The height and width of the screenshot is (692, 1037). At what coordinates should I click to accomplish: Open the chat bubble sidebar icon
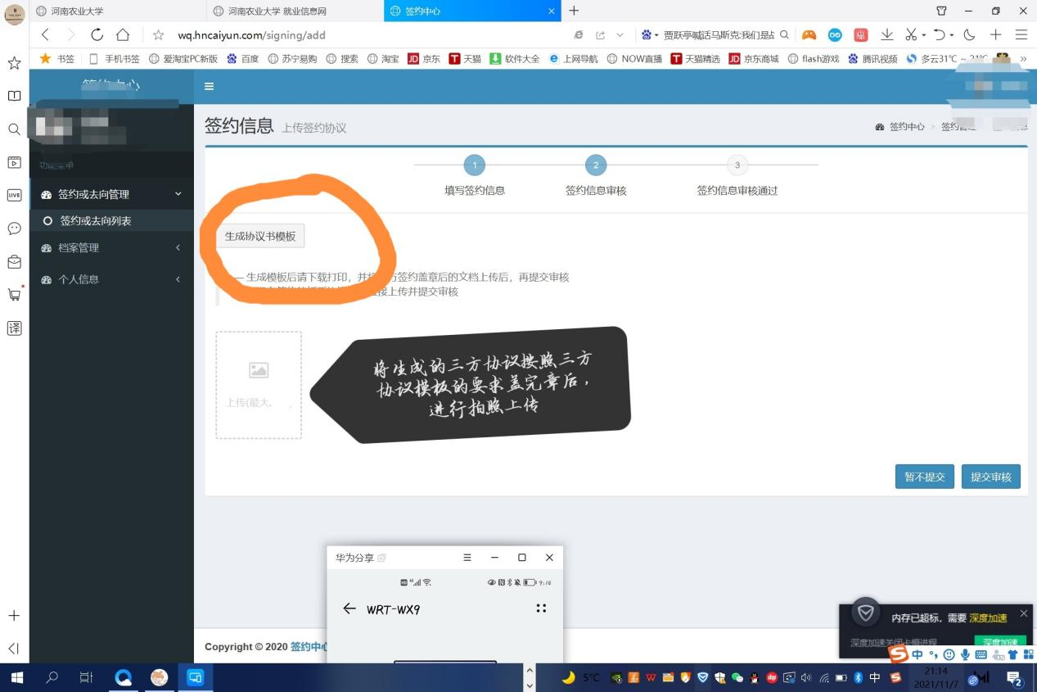pos(14,228)
